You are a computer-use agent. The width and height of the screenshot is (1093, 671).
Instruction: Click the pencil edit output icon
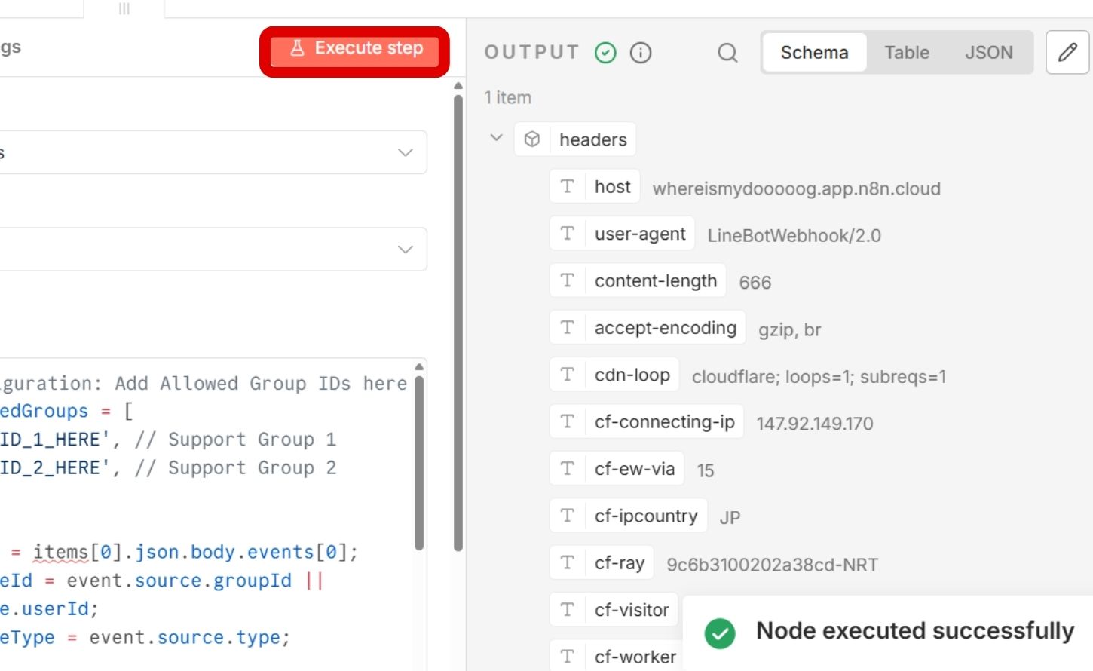1067,52
